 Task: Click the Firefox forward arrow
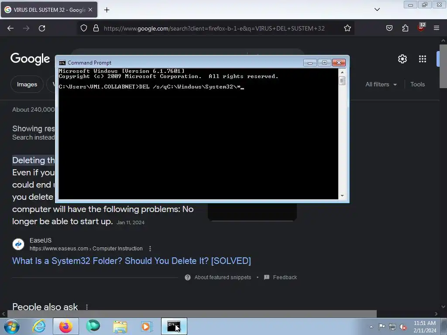pos(26,28)
